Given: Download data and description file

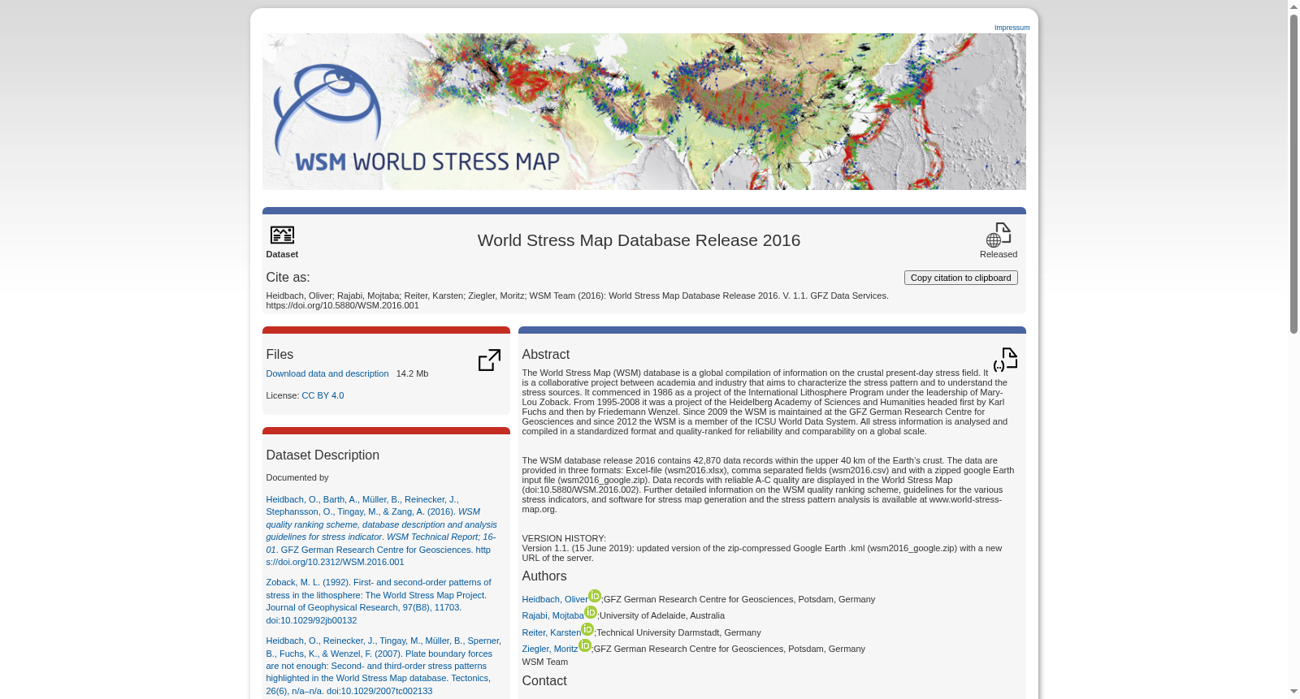Looking at the screenshot, I should click(327, 373).
